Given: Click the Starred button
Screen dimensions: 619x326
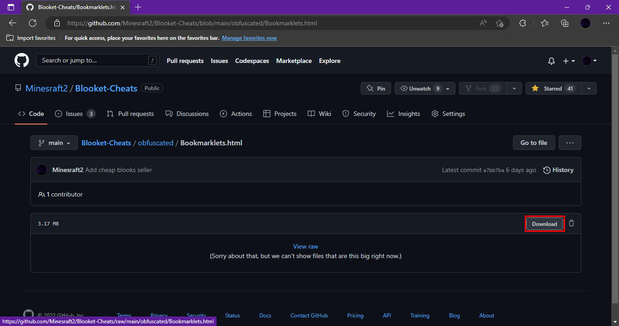Looking at the screenshot, I should point(553,88).
